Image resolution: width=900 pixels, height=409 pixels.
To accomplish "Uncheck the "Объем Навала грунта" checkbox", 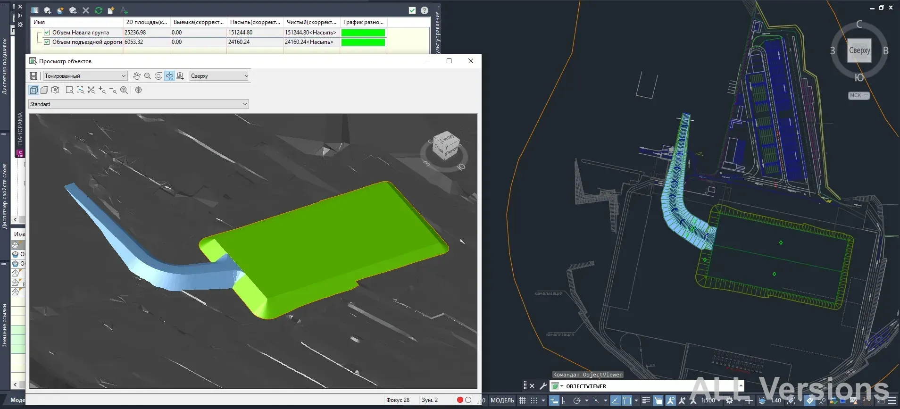I will click(x=47, y=33).
